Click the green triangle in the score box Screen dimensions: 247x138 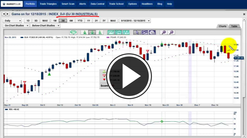(x=104, y=72)
